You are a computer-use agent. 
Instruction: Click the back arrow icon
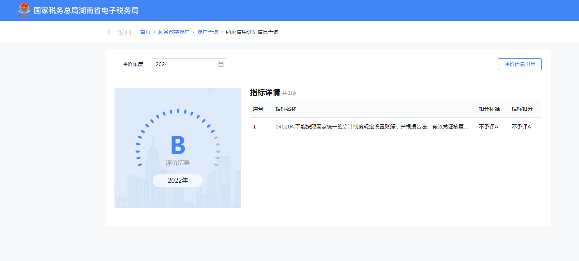tap(110, 32)
